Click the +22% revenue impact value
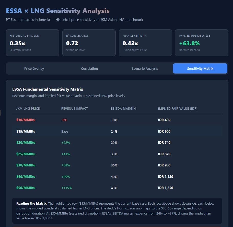 coord(65,143)
